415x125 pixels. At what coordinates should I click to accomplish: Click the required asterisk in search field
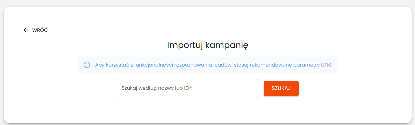pos(191,88)
